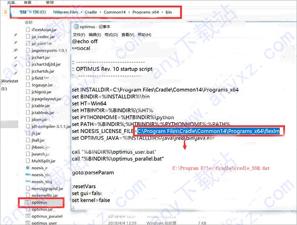Screen dimensions: 297x225
Task: Select the noesisjgraph2.jar file name
Action: pos(48,189)
